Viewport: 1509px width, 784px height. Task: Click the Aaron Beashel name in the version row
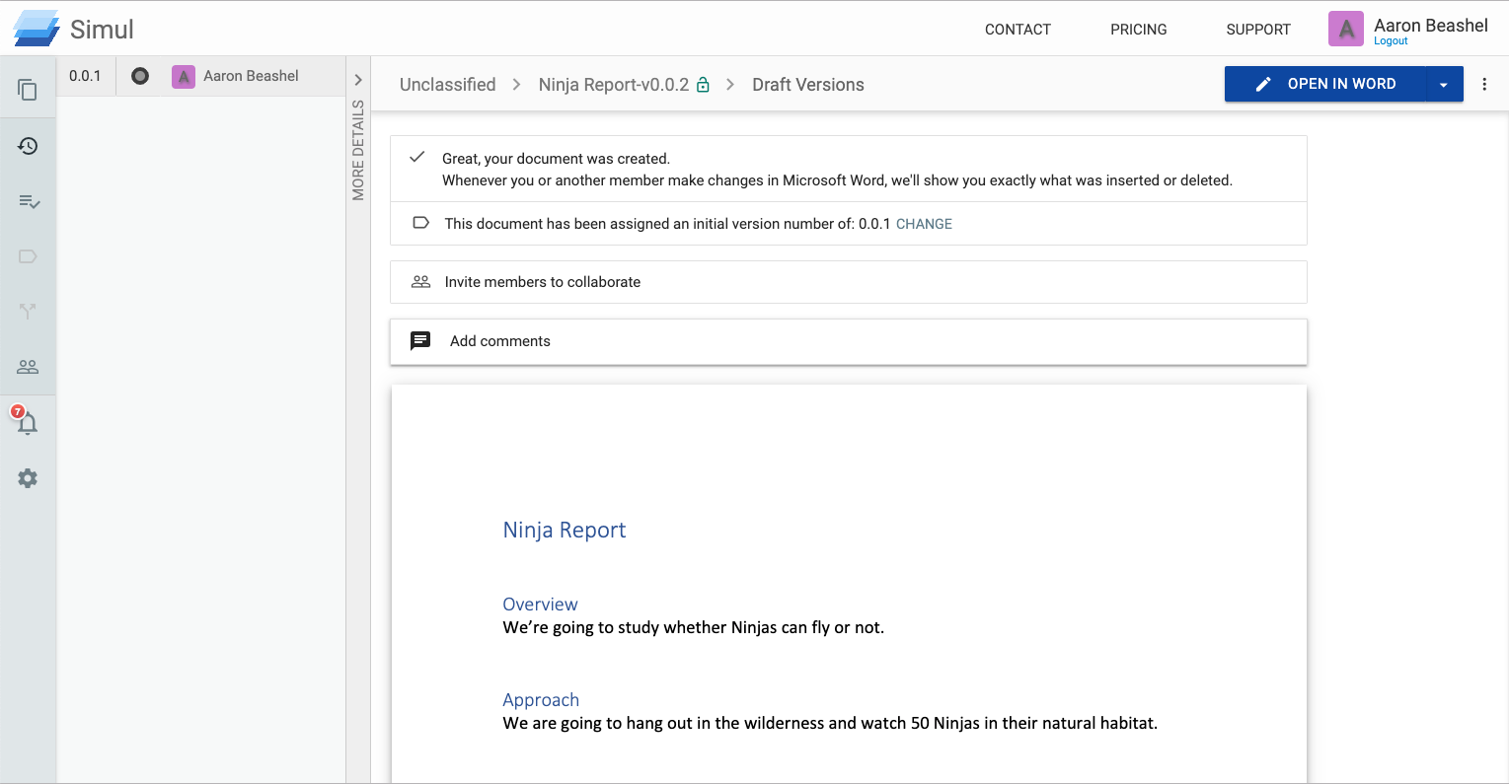(251, 76)
